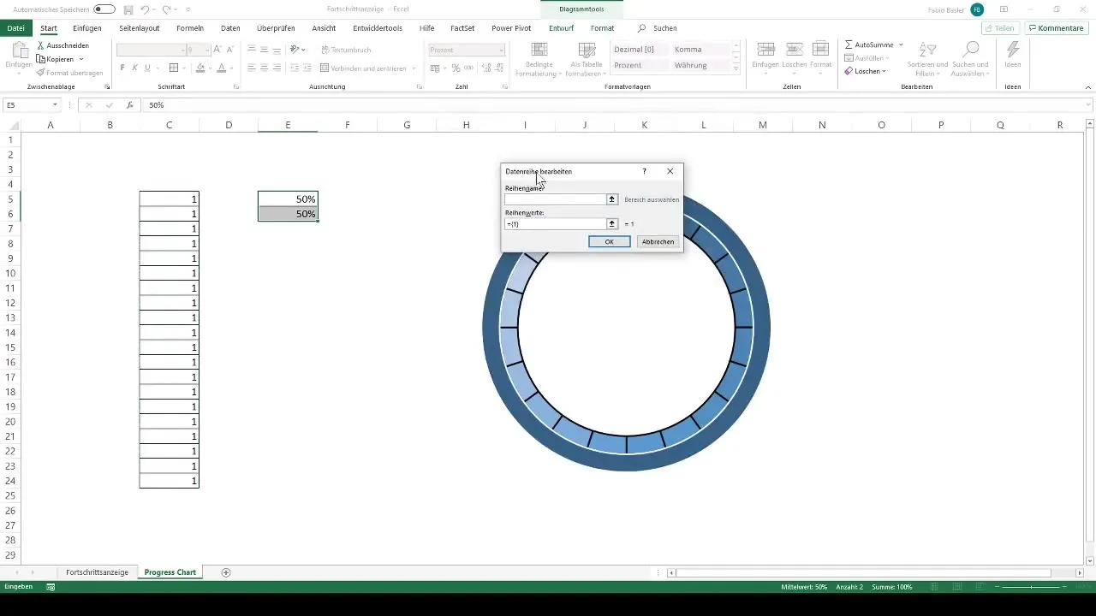Click Verbinden und zentrieren
The height and width of the screenshot is (616, 1096).
pos(363,68)
